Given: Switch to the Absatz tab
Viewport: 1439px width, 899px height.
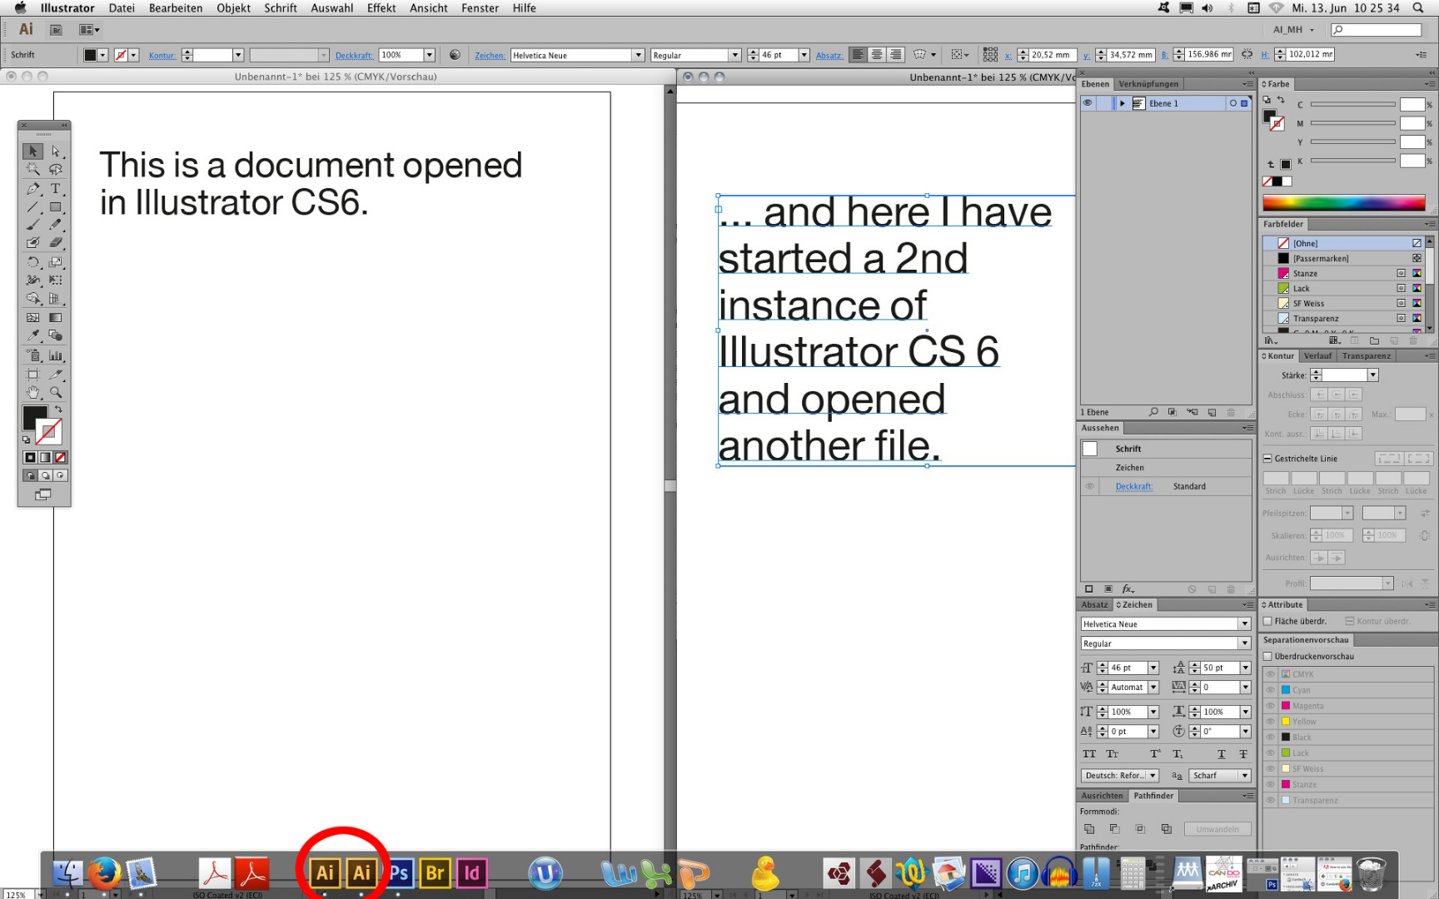Looking at the screenshot, I should (1094, 605).
